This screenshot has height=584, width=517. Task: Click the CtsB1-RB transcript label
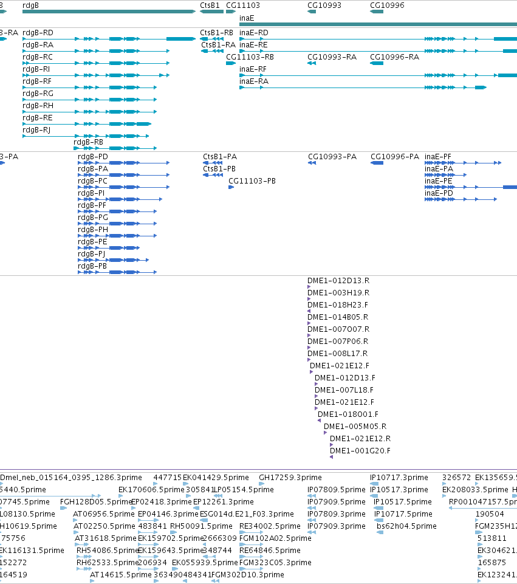(217, 32)
